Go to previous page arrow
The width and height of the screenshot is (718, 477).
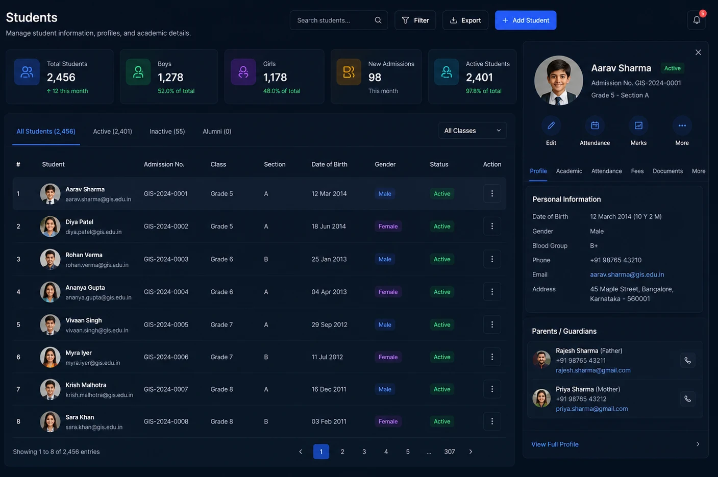point(301,452)
